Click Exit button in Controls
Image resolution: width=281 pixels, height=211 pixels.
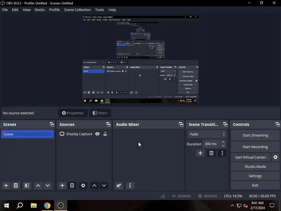[255, 185]
